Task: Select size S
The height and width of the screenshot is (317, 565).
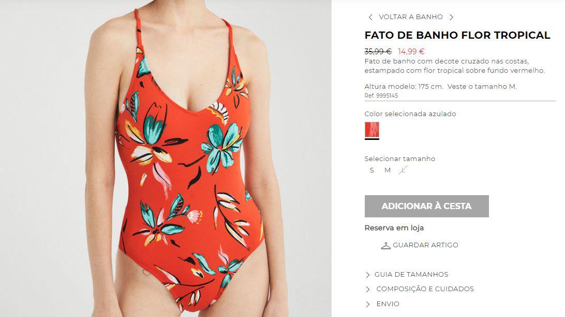Action: [371, 170]
